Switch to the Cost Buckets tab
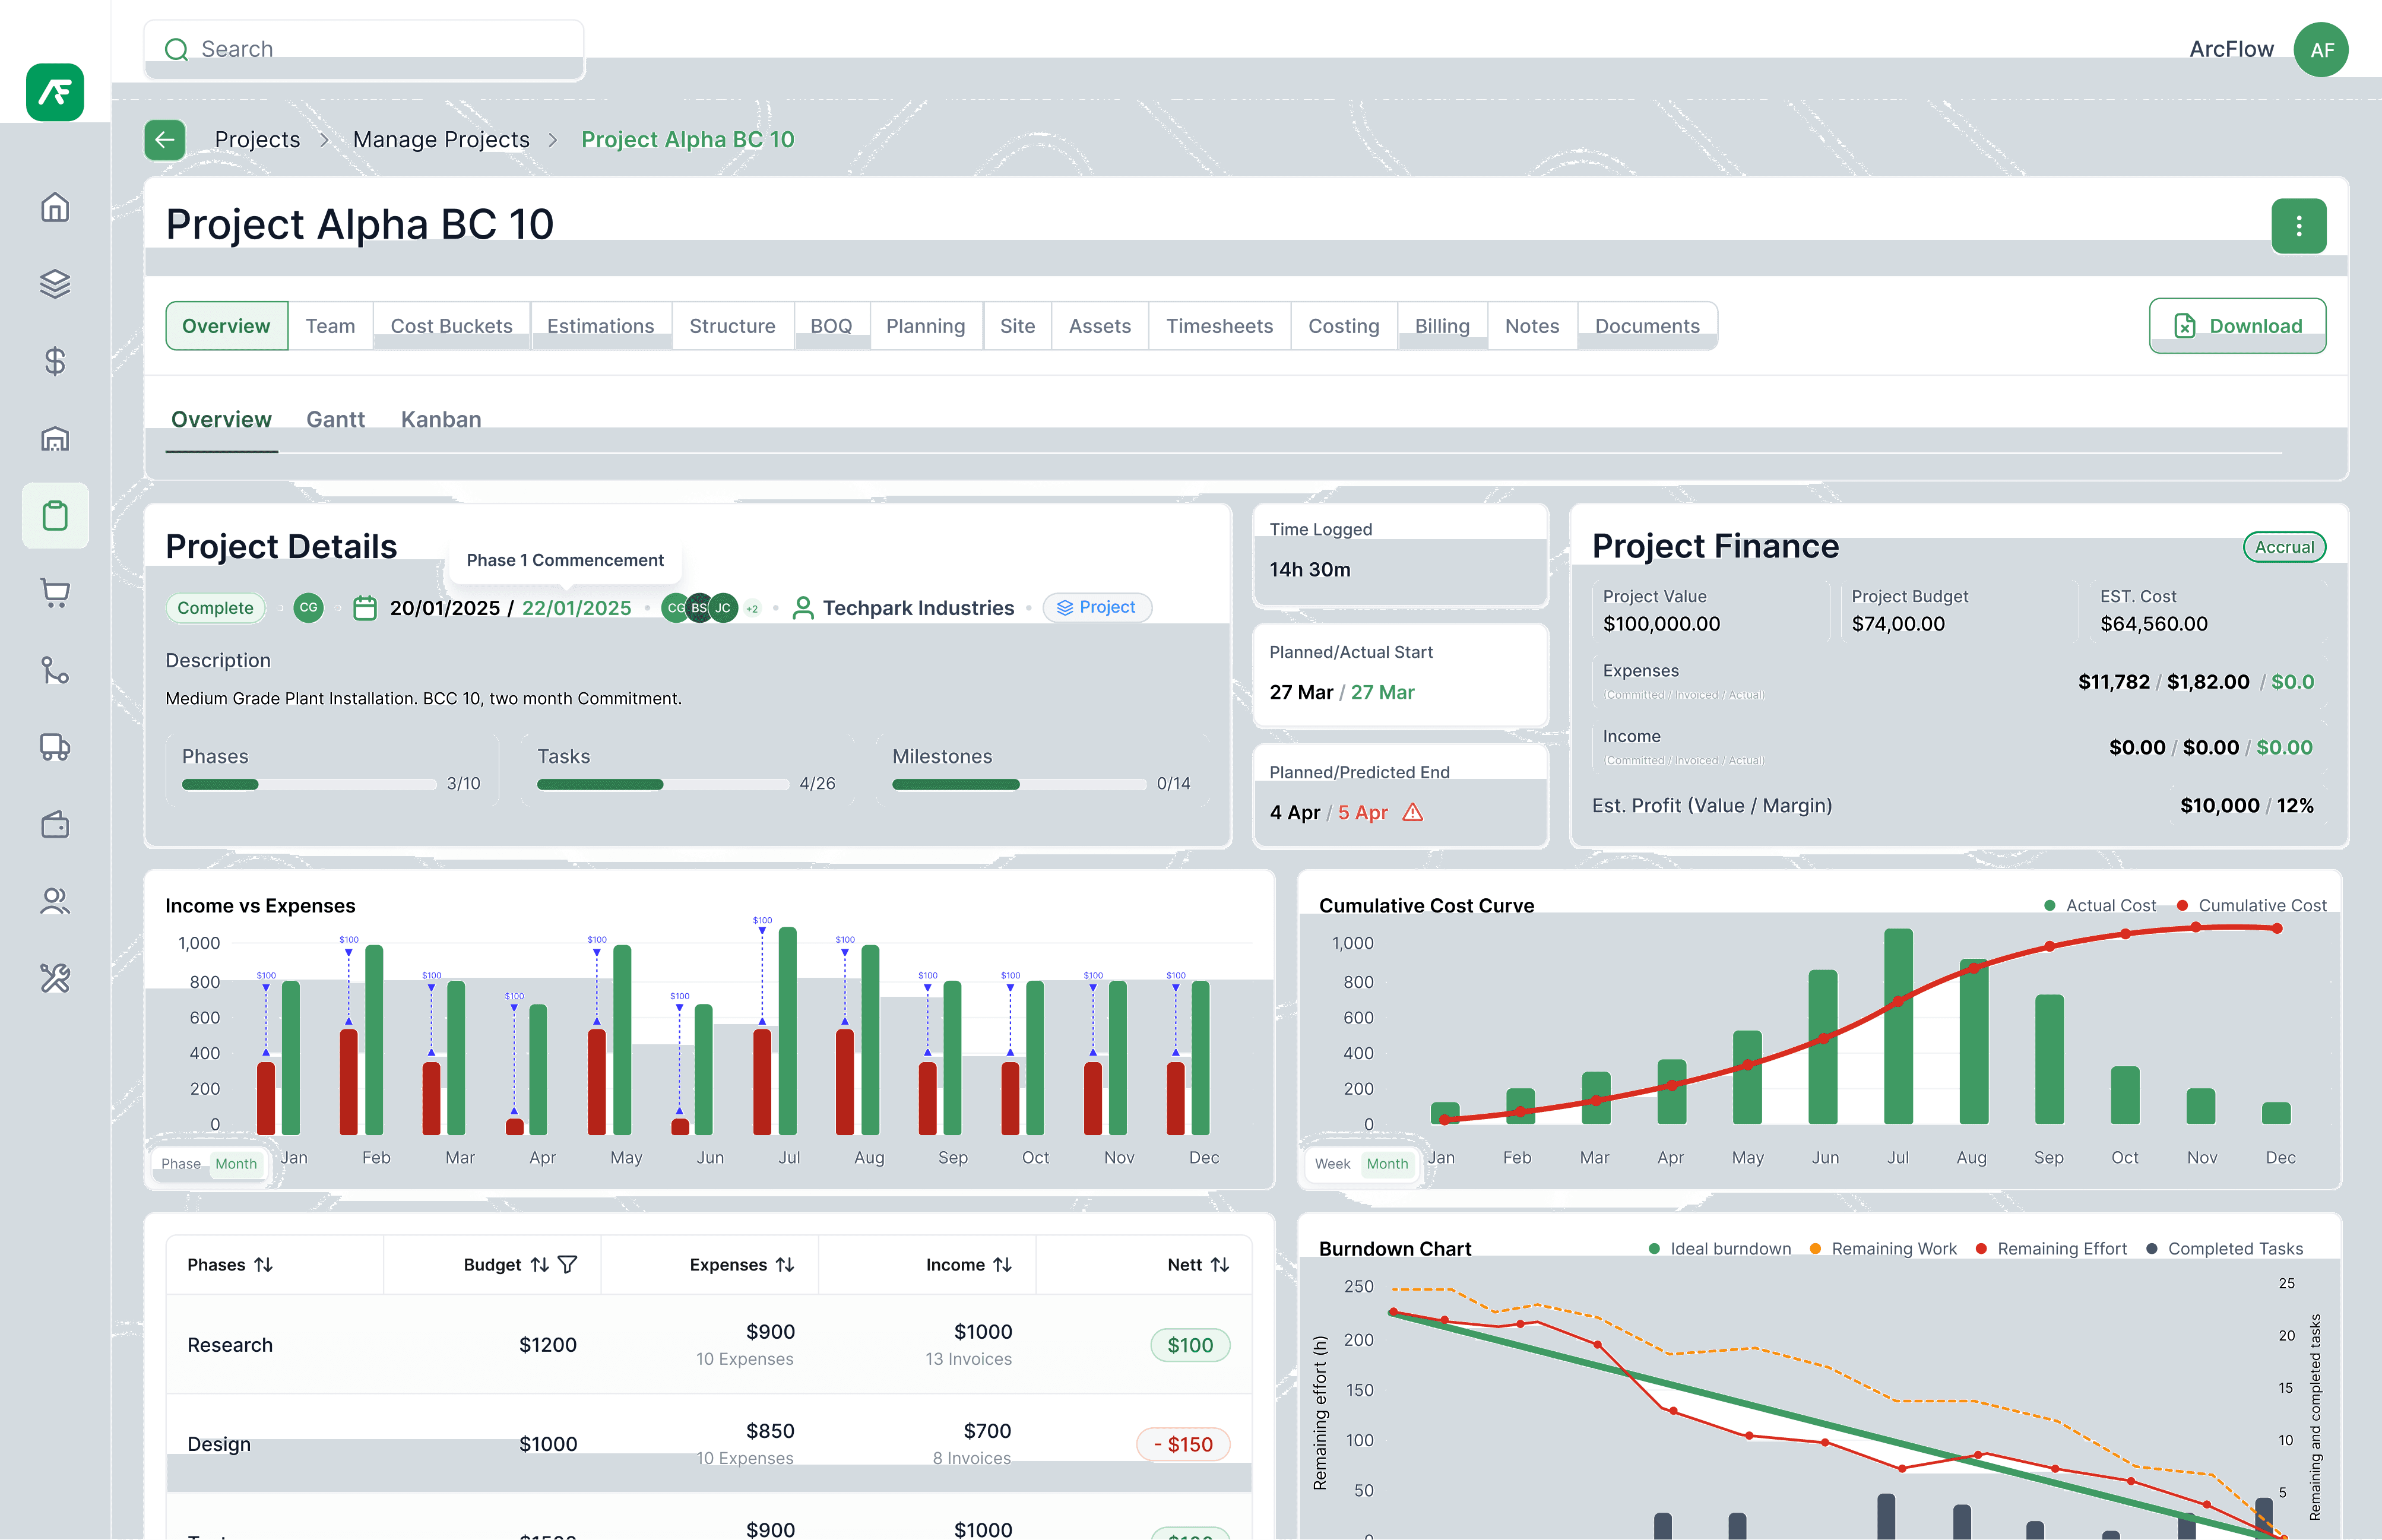Viewport: 2382px width, 1540px height. [451, 326]
